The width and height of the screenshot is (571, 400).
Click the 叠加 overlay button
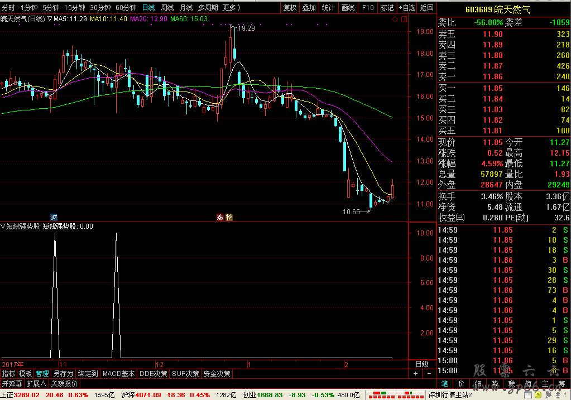(x=309, y=8)
